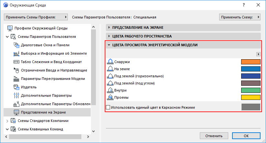Screen dimensions: 266x143
Task: Click the Проемы label text
Action: 121,98
